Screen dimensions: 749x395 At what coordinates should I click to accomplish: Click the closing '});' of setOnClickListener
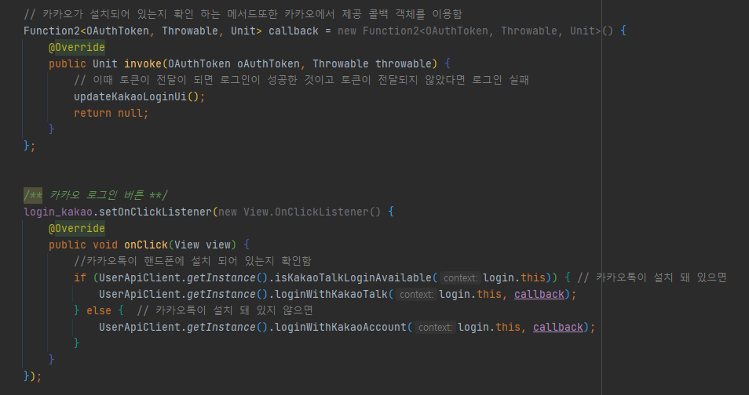(x=32, y=376)
